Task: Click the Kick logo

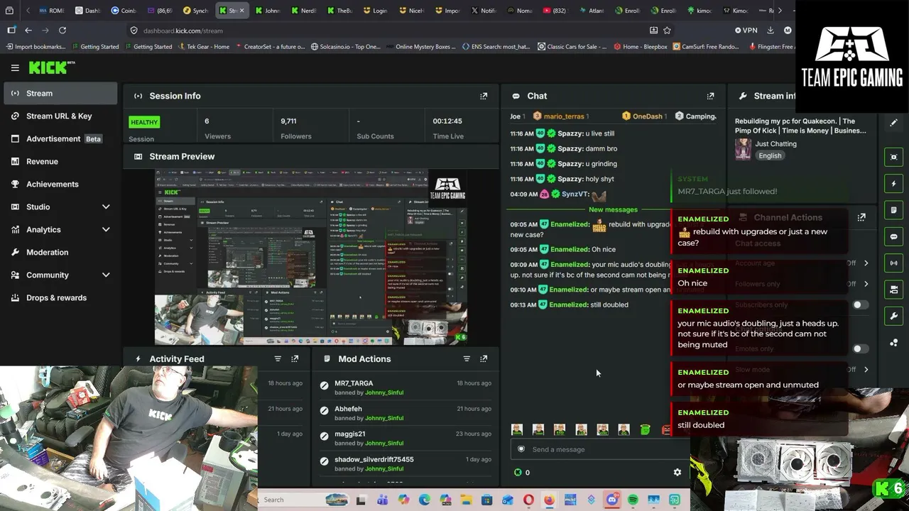Action: (x=51, y=67)
